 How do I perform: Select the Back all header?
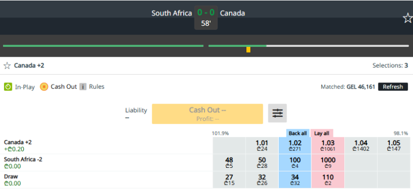pos(298,133)
